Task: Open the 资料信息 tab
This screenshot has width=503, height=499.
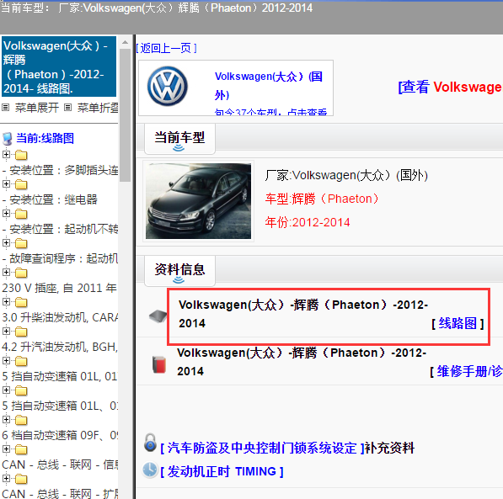Action: 179,271
